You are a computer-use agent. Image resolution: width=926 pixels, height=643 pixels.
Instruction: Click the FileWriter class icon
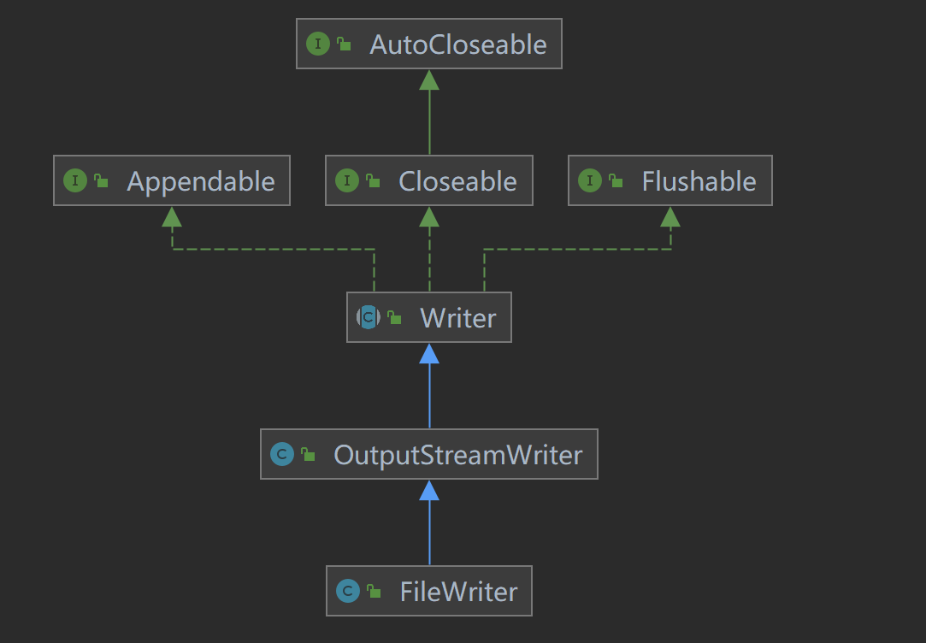pos(348,591)
